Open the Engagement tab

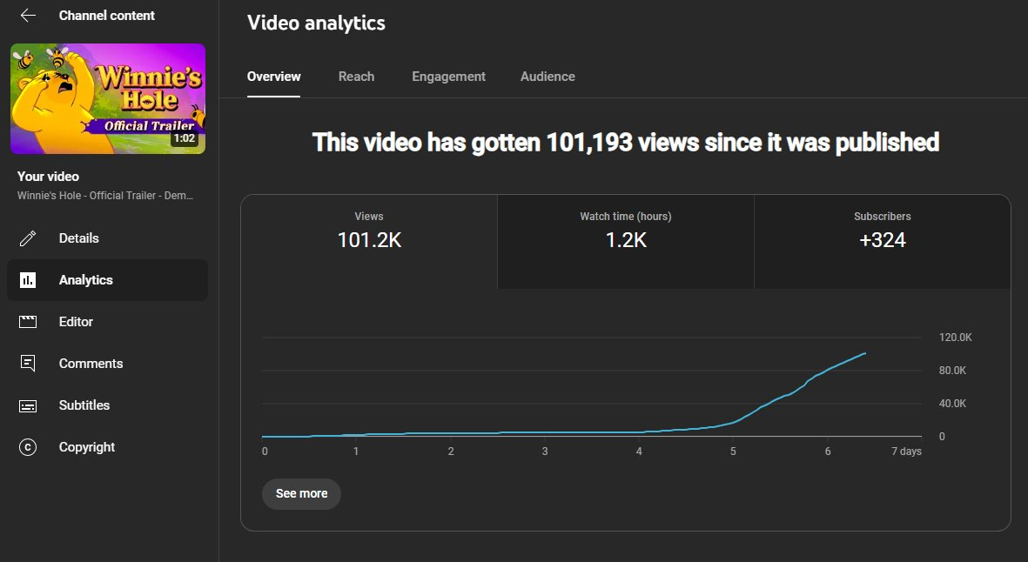click(448, 77)
